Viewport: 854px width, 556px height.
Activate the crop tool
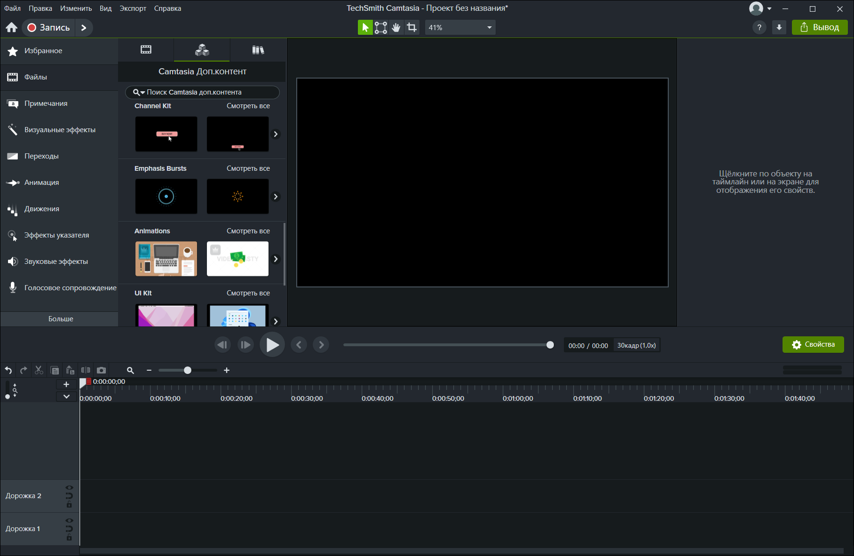tap(412, 27)
